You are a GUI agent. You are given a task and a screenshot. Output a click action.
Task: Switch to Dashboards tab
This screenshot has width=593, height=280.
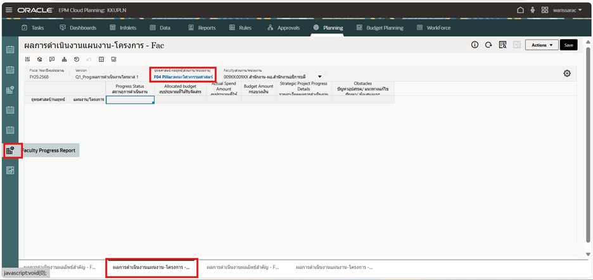pyautogui.click(x=79, y=28)
